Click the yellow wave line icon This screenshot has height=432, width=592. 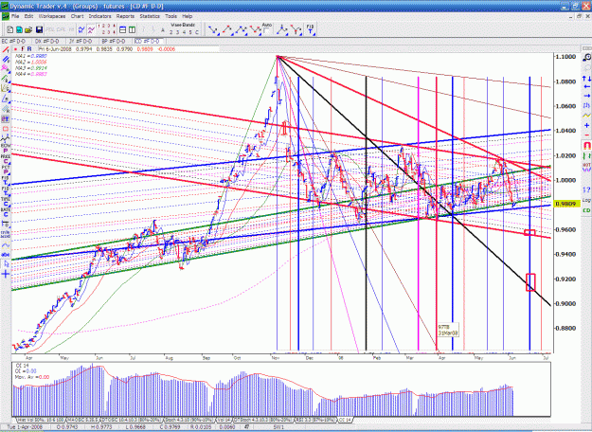pos(586,115)
